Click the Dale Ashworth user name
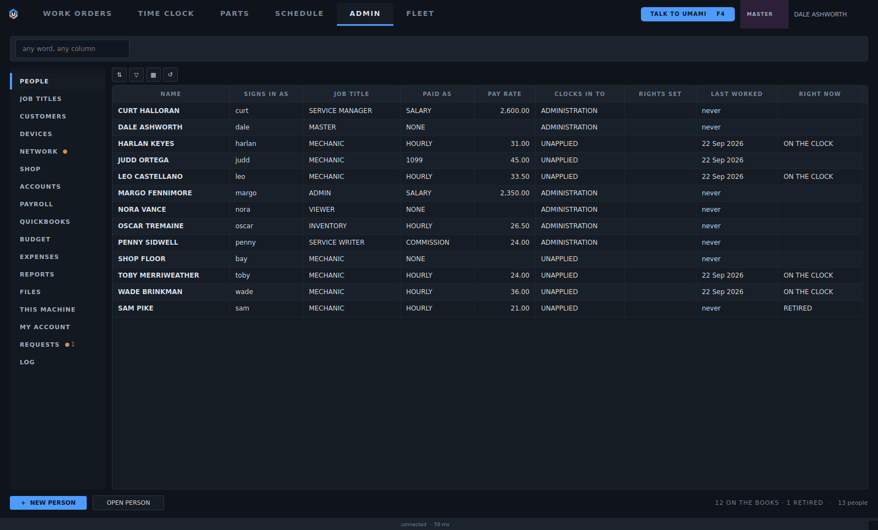 tap(820, 14)
